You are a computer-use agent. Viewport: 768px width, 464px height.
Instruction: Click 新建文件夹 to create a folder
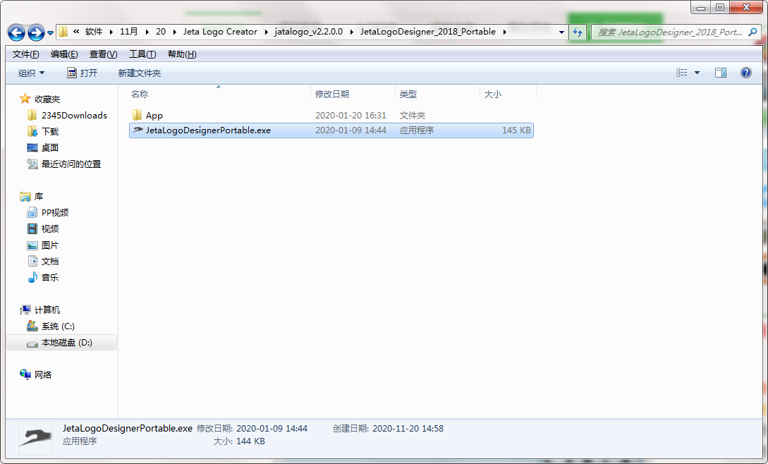[x=140, y=73]
